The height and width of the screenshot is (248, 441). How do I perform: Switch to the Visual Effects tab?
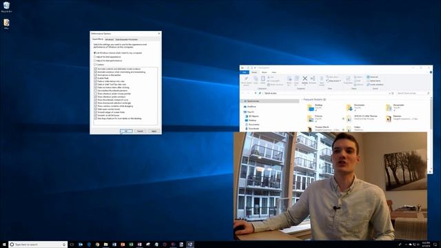point(98,39)
